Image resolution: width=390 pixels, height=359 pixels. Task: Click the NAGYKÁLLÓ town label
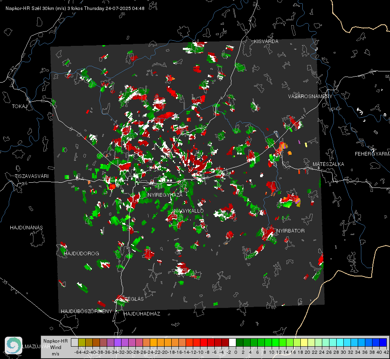189,211
